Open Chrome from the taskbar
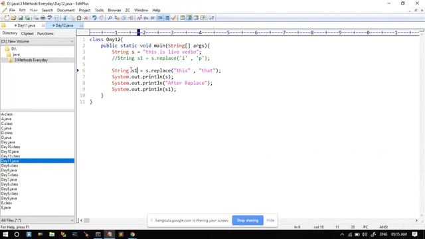425x239 pixels. click(133, 234)
